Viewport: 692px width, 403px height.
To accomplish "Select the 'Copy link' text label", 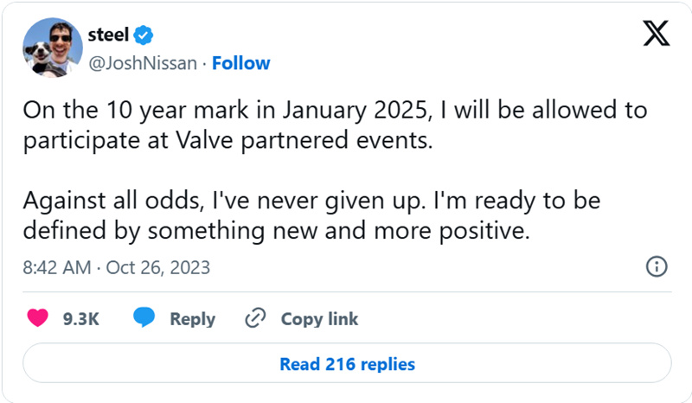I will [x=319, y=319].
